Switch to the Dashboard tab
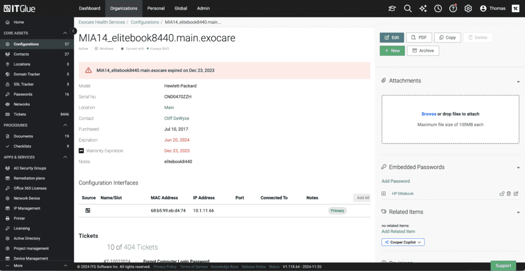This screenshot has height=271, width=525. [90, 8]
